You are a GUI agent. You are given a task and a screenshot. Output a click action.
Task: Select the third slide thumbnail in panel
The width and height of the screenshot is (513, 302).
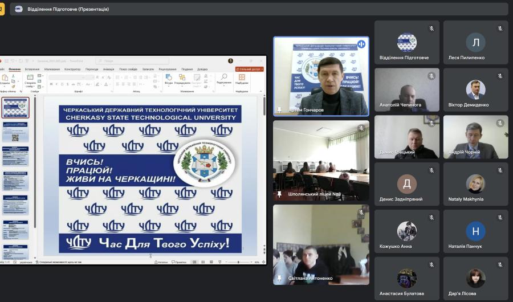[x=15, y=156]
